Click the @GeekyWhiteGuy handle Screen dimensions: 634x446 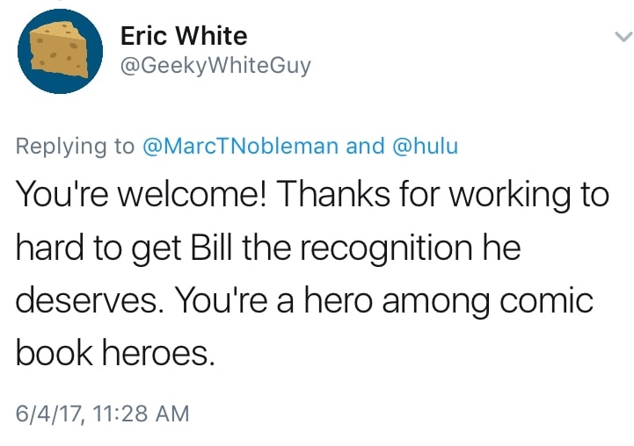point(215,66)
